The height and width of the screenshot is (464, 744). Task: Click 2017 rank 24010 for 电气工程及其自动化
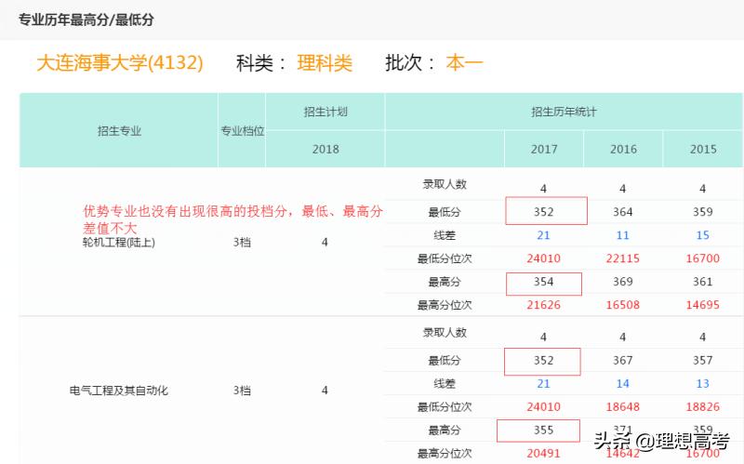[544, 407]
